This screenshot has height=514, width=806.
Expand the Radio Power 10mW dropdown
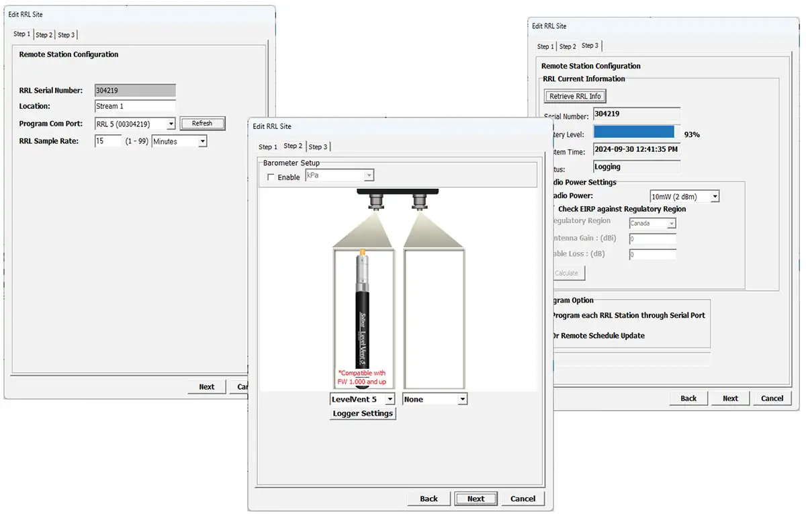coord(715,197)
